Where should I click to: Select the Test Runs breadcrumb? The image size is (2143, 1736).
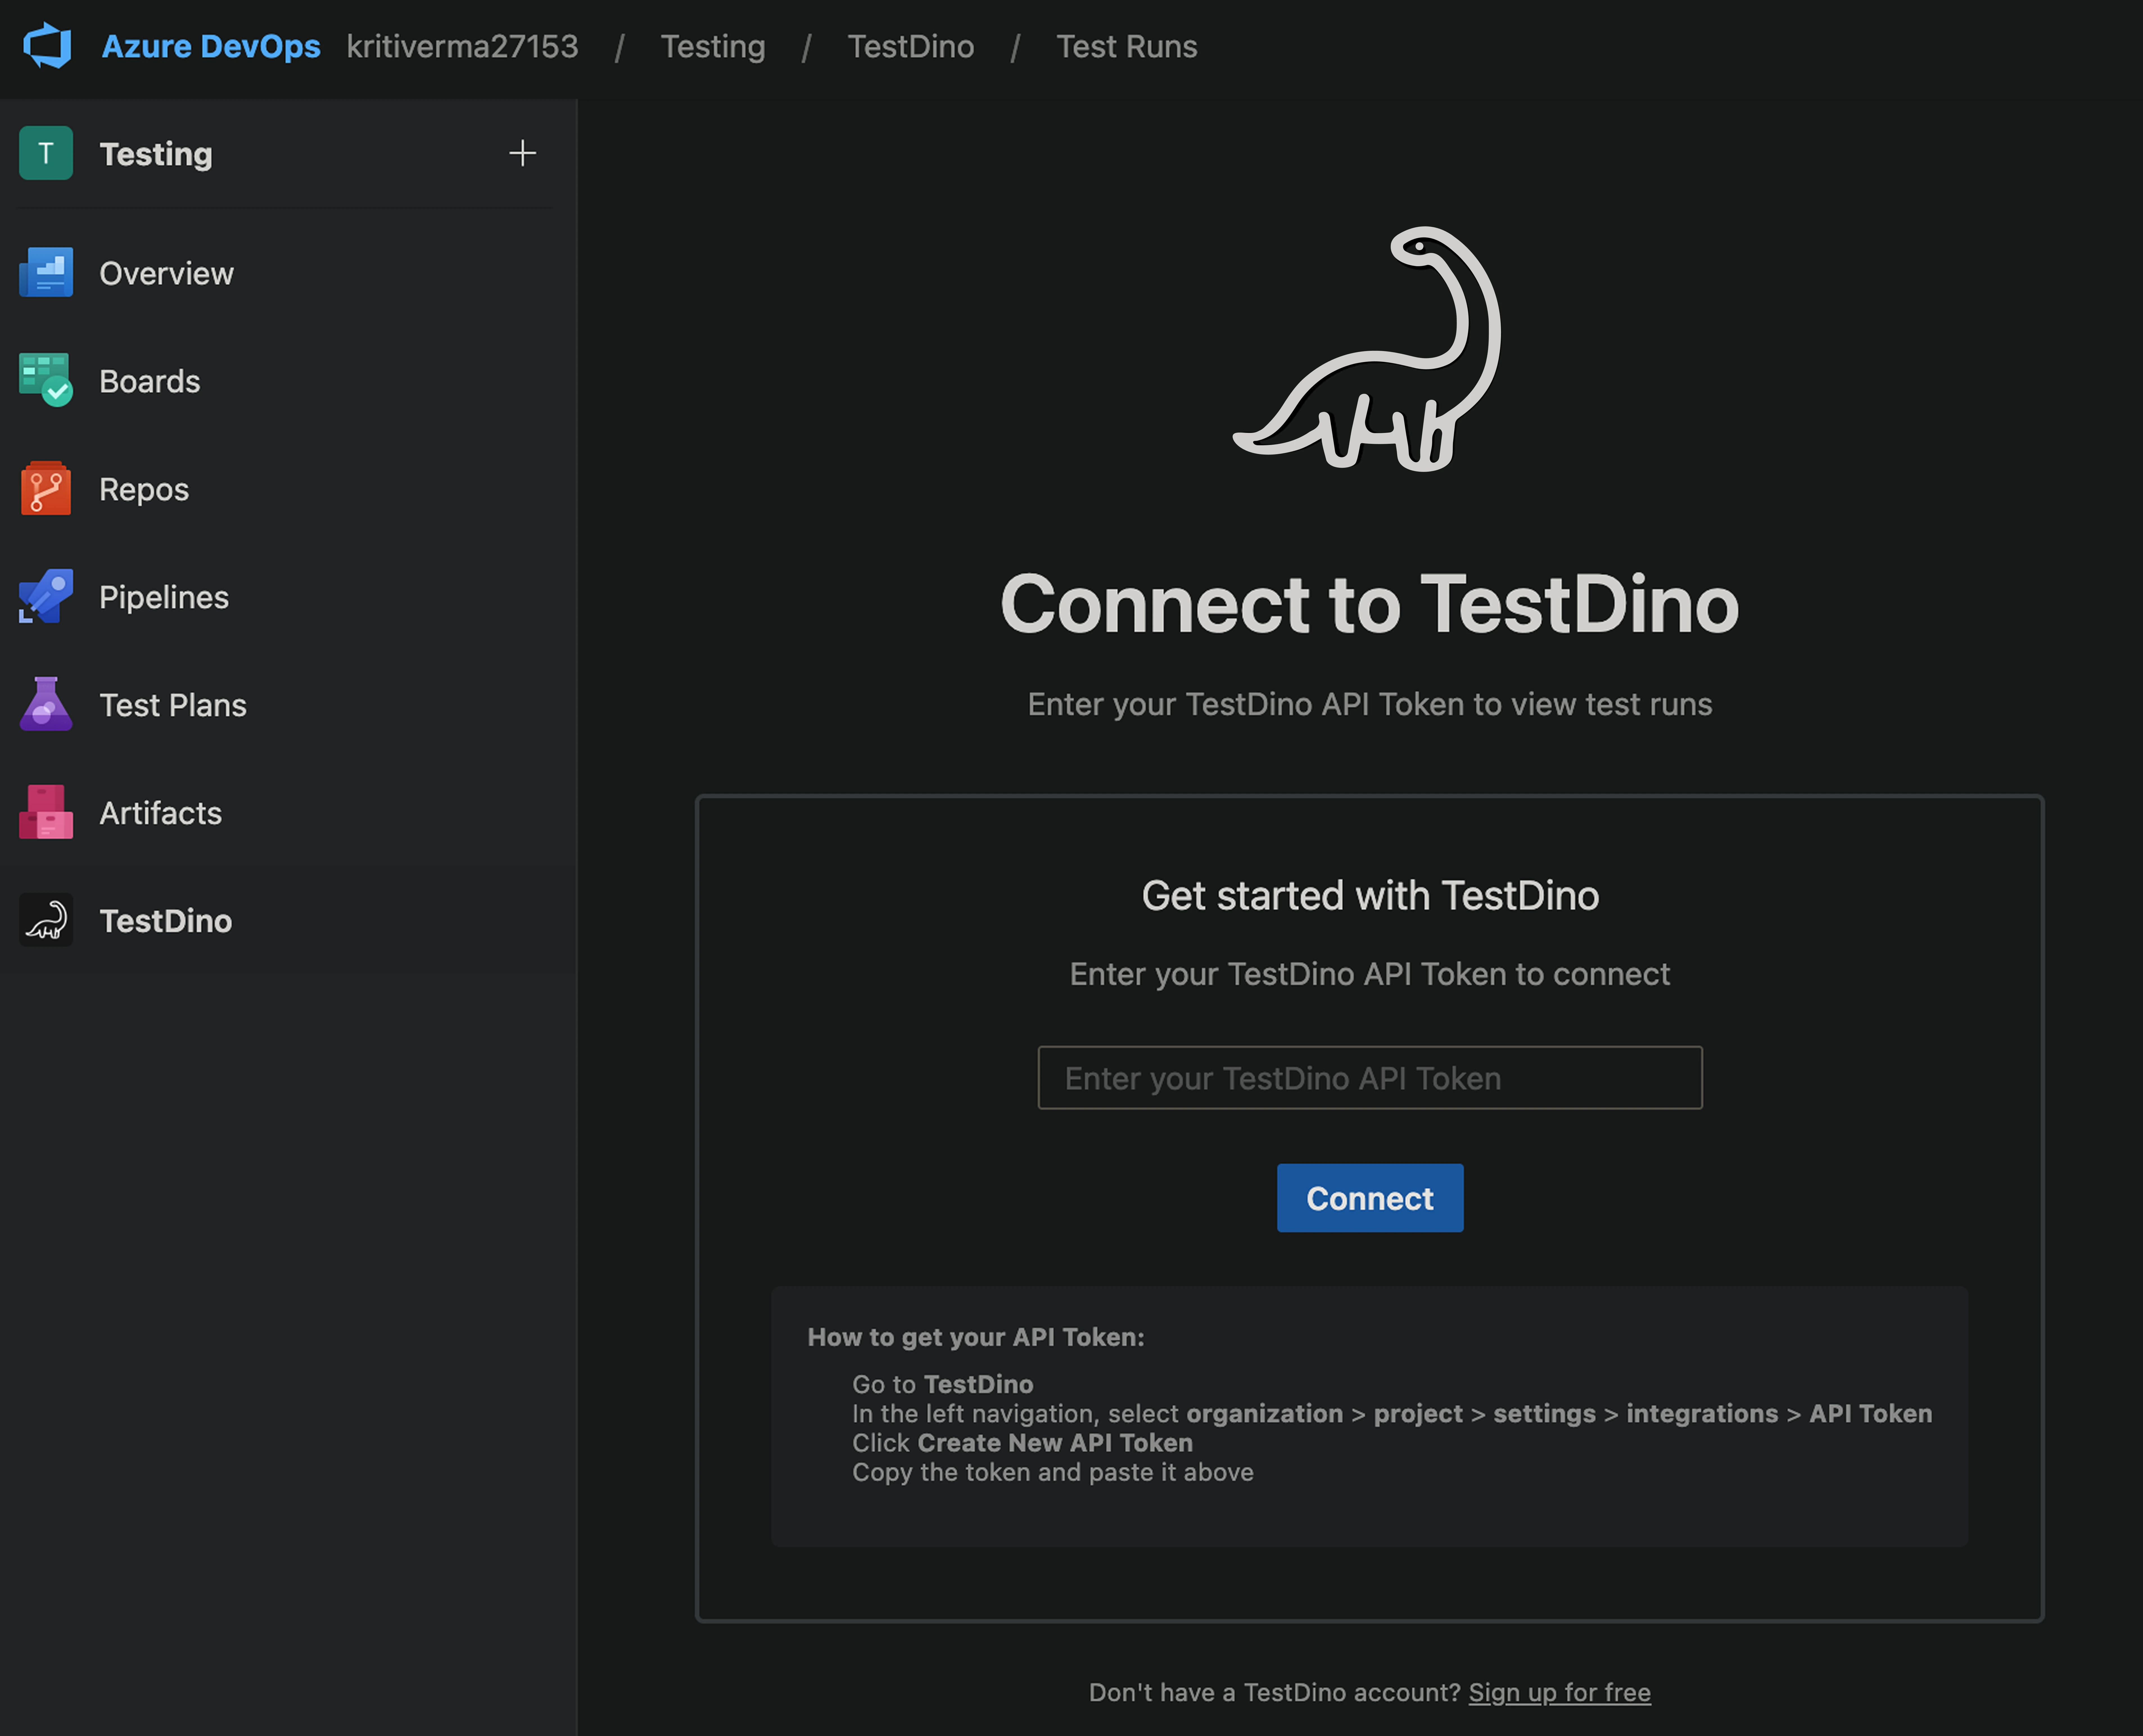point(1126,46)
